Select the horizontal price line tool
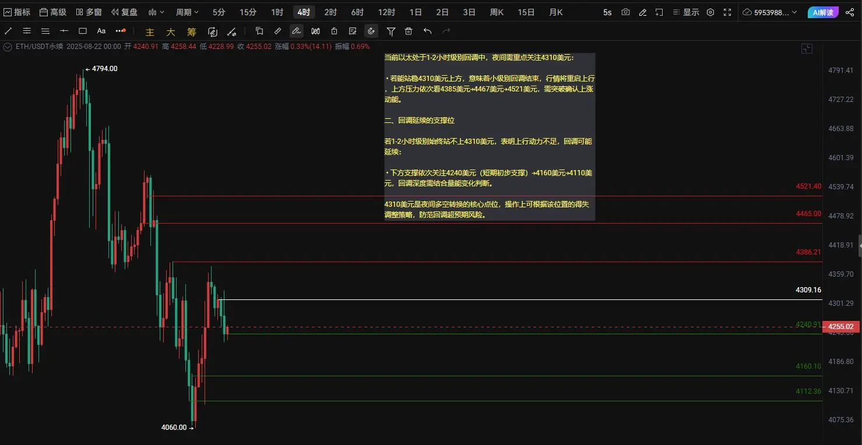Screen dimensions: 862x445 pyautogui.click(x=64, y=31)
